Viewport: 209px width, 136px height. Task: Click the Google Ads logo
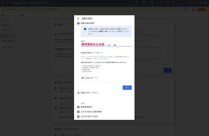[8, 3]
